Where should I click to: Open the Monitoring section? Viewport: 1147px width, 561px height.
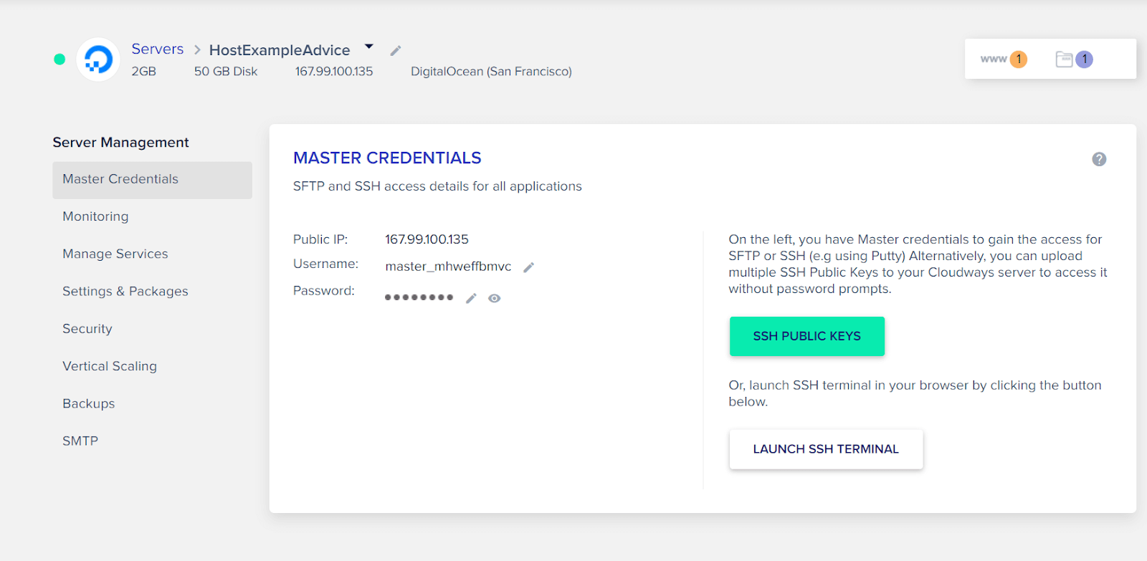95,216
